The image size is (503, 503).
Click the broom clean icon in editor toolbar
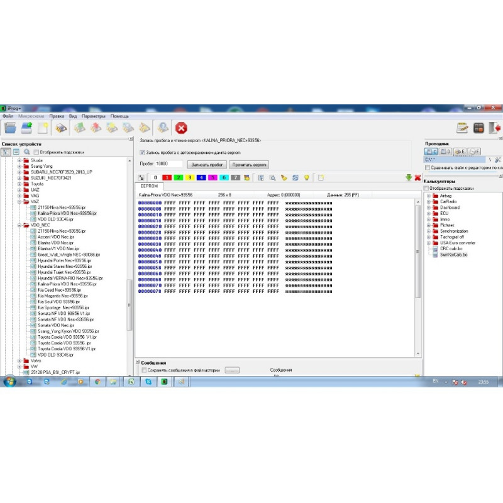(284, 178)
